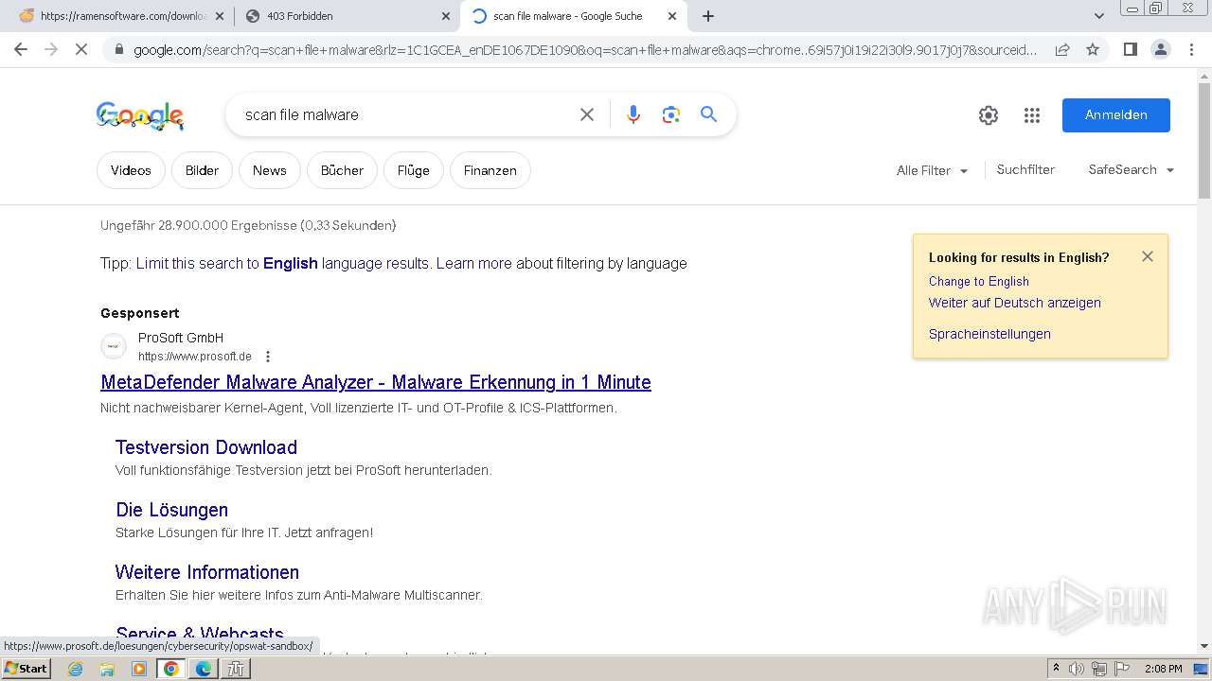Filter results by Videos

(131, 170)
